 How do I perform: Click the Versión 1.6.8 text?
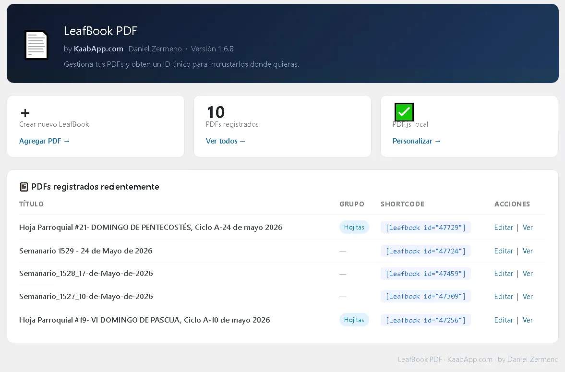[x=212, y=48]
